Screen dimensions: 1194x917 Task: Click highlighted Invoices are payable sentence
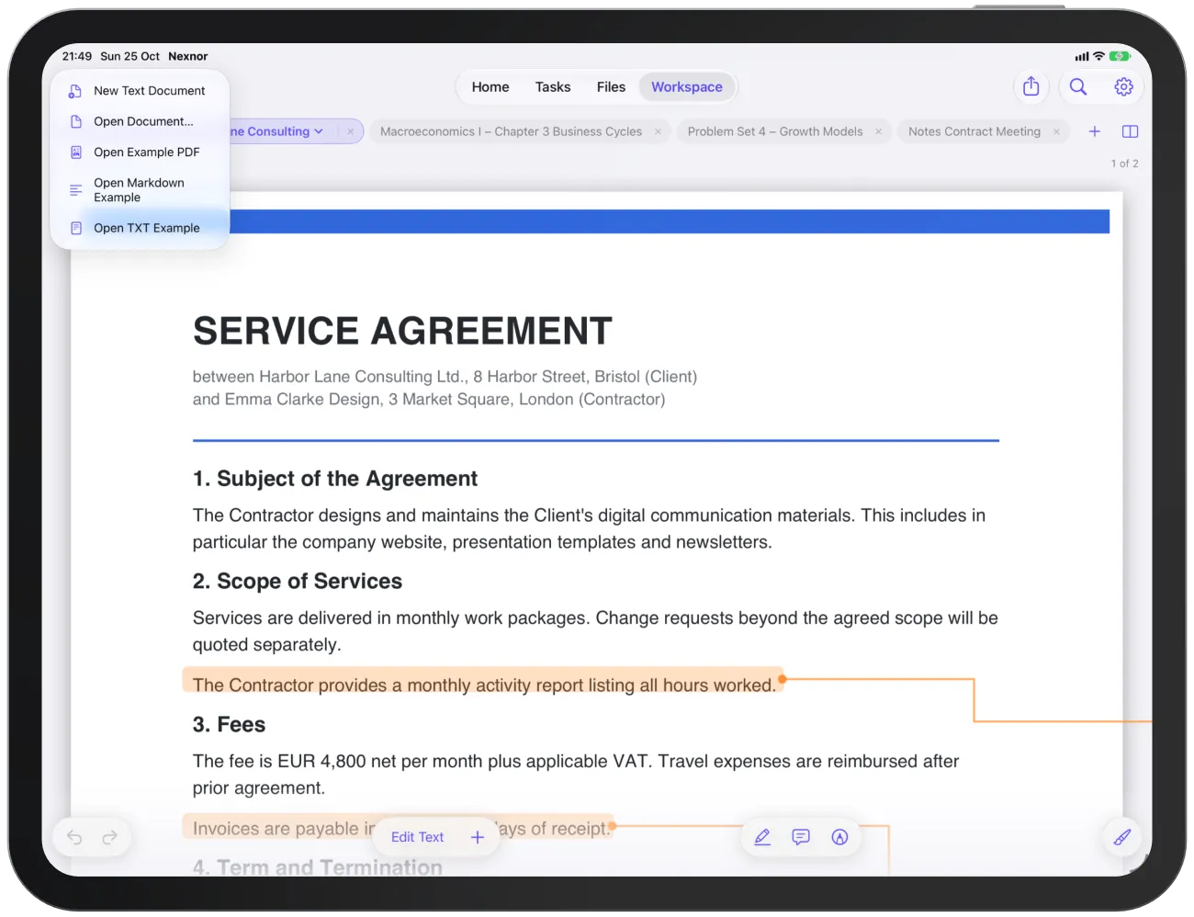click(x=400, y=828)
